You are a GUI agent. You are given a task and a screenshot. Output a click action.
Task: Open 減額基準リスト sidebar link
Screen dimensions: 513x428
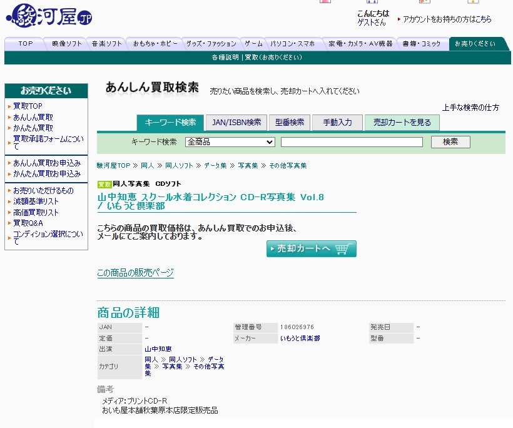pyautogui.click(x=36, y=201)
